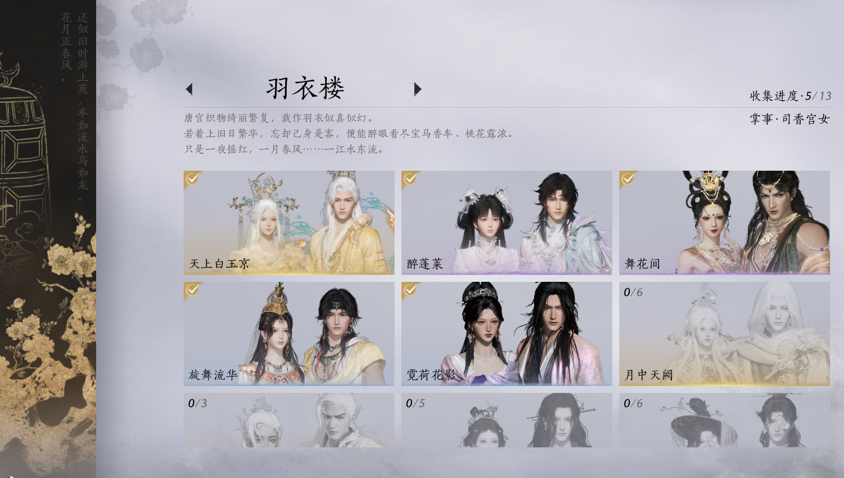This screenshot has width=844, height=478.
Task: Click the collected checkmark on 霓荷花影
Action: coord(411,290)
